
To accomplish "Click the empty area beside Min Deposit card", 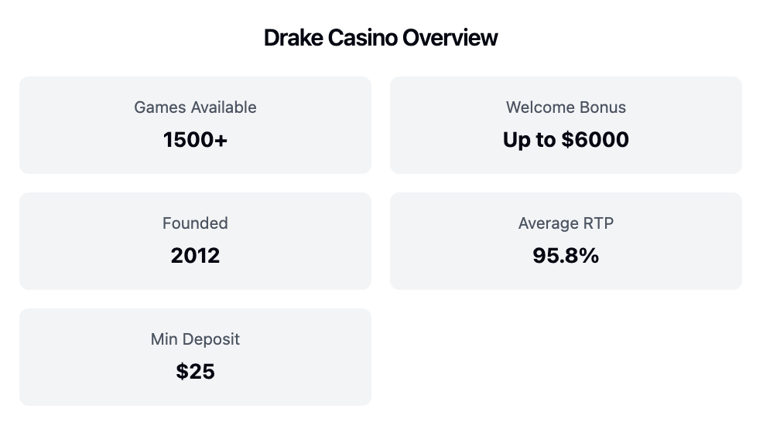I will [566, 357].
